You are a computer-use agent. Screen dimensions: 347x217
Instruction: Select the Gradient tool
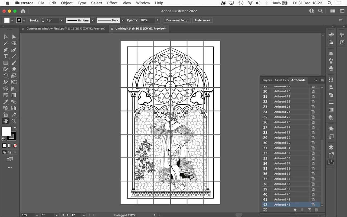point(14,95)
